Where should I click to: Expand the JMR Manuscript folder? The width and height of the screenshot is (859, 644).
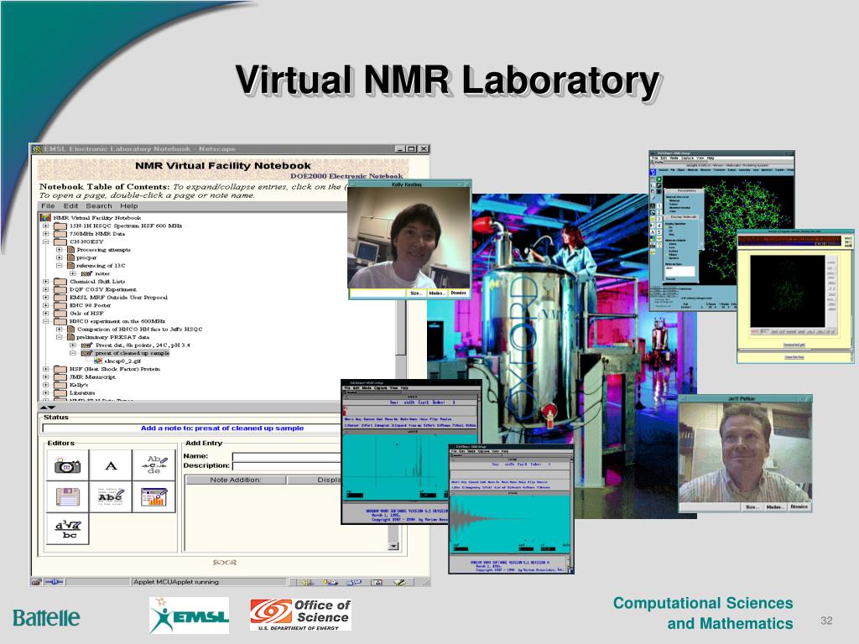(x=46, y=377)
